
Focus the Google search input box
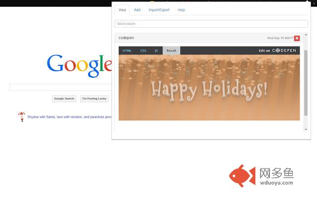[60, 87]
